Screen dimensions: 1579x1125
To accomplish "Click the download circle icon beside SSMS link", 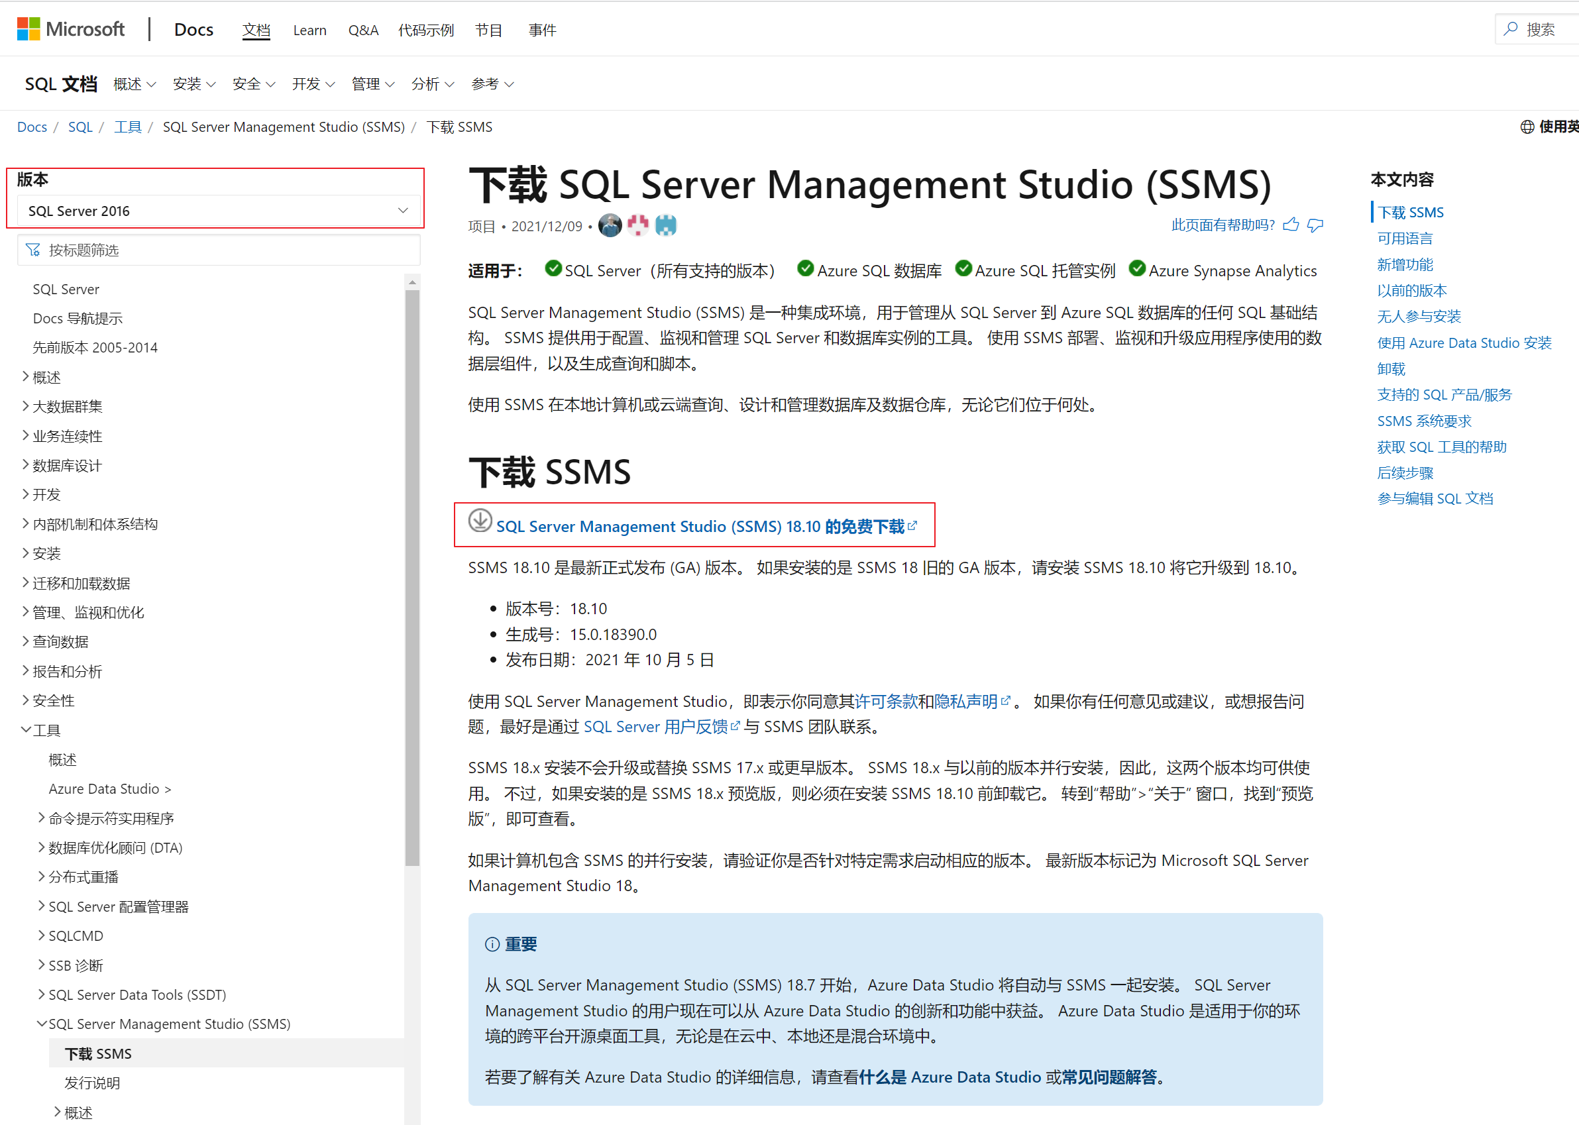I will (x=480, y=520).
